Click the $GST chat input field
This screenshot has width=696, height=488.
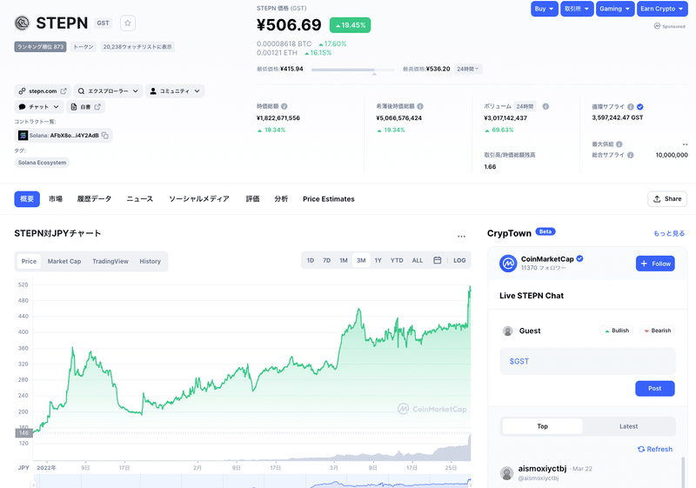click(588, 361)
